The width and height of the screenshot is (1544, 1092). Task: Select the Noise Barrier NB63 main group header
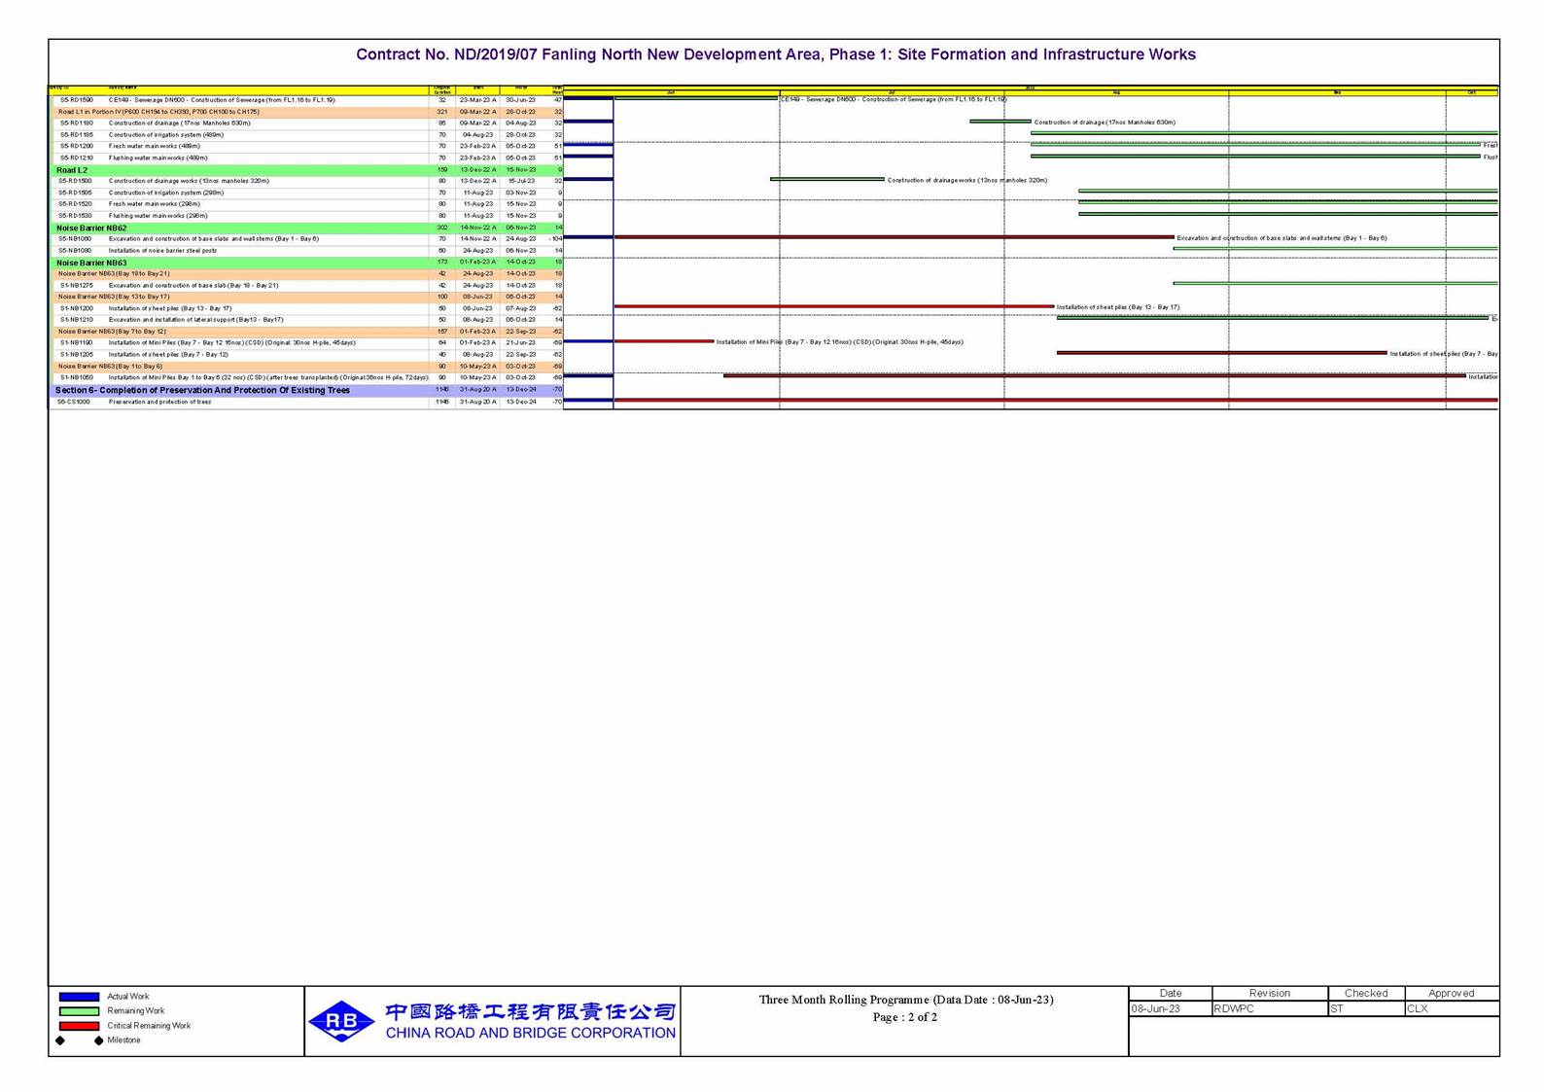pyautogui.click(x=306, y=263)
